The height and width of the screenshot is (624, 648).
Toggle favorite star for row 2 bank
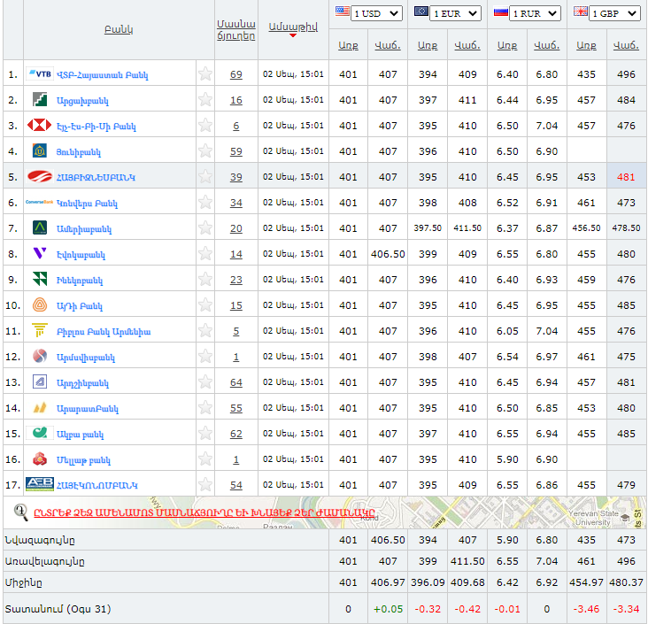(x=205, y=100)
